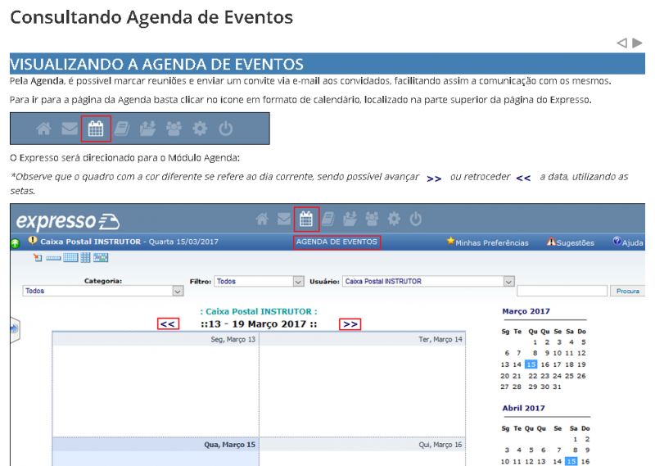Click the expresso logo

pos(68,221)
